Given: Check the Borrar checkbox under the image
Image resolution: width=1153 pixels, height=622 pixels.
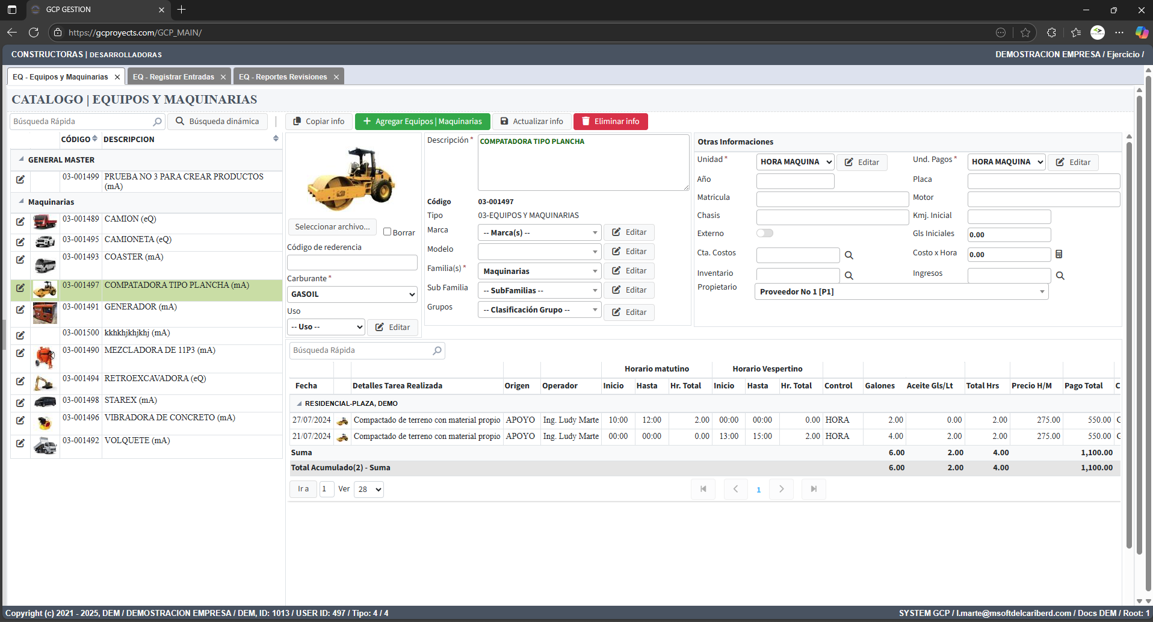Looking at the screenshot, I should (388, 232).
